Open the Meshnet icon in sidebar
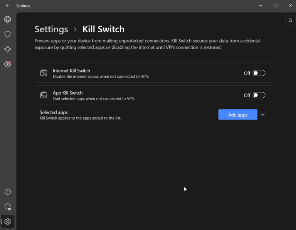The image size is (296, 230). pos(7,49)
